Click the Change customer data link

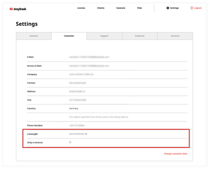(176, 154)
